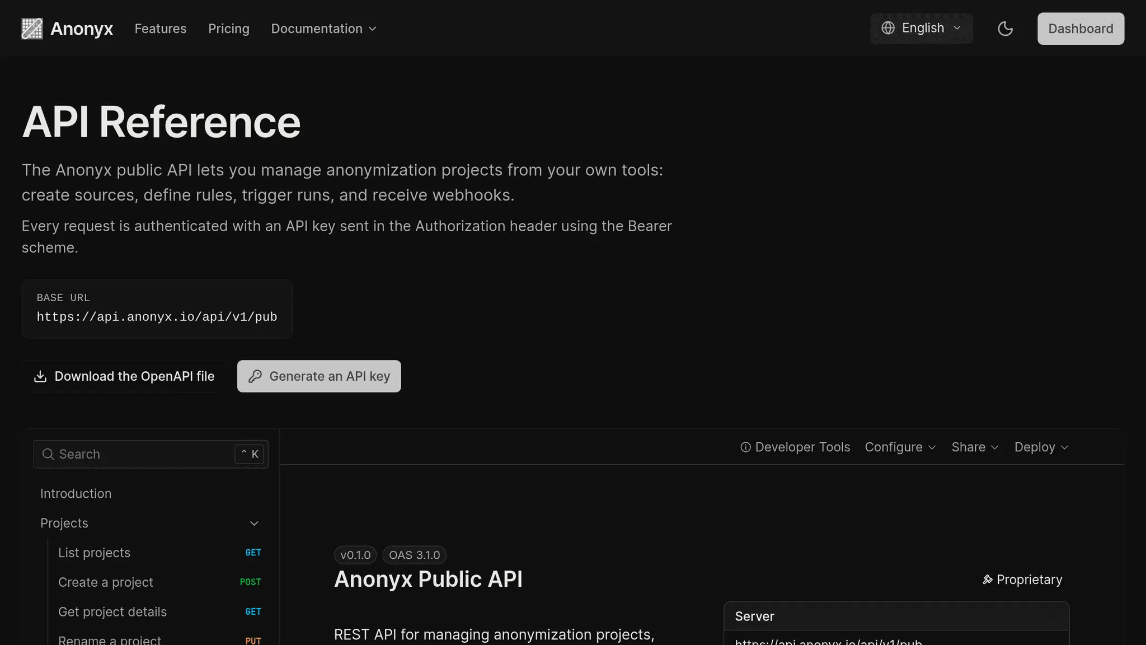Open Get project details endpoint
The width and height of the screenshot is (1146, 645).
click(159, 612)
